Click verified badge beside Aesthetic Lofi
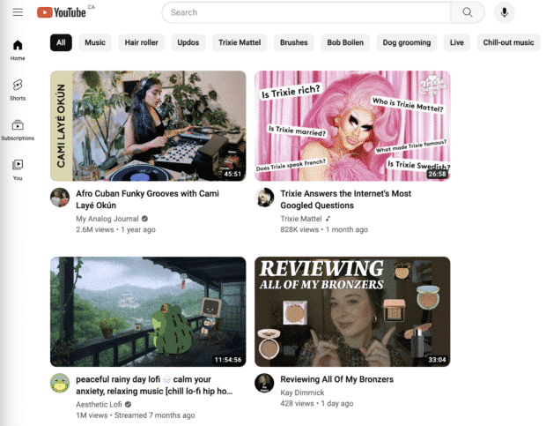This screenshot has height=426, width=546. (129, 404)
